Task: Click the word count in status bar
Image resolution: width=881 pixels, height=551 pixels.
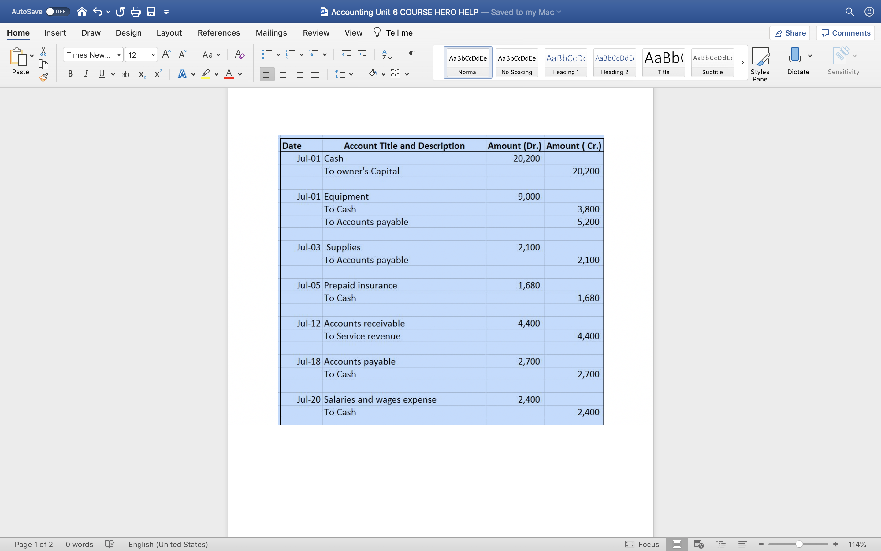Action: coord(79,544)
